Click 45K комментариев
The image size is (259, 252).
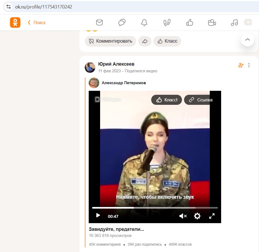[105, 244]
